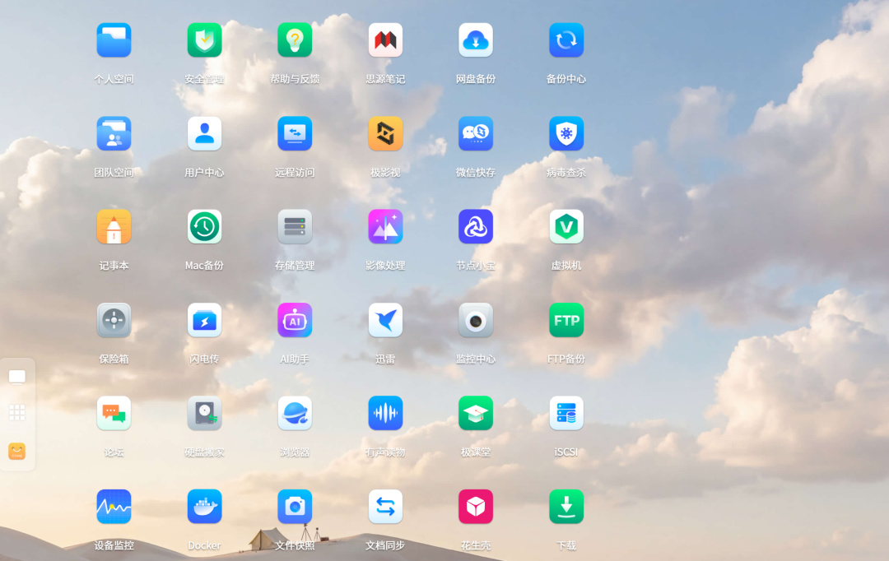Open the orange app store sidebar icon
889x561 pixels.
coord(17,451)
